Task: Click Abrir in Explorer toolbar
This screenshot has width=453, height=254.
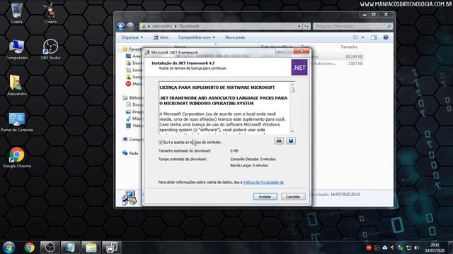Action: [161, 37]
